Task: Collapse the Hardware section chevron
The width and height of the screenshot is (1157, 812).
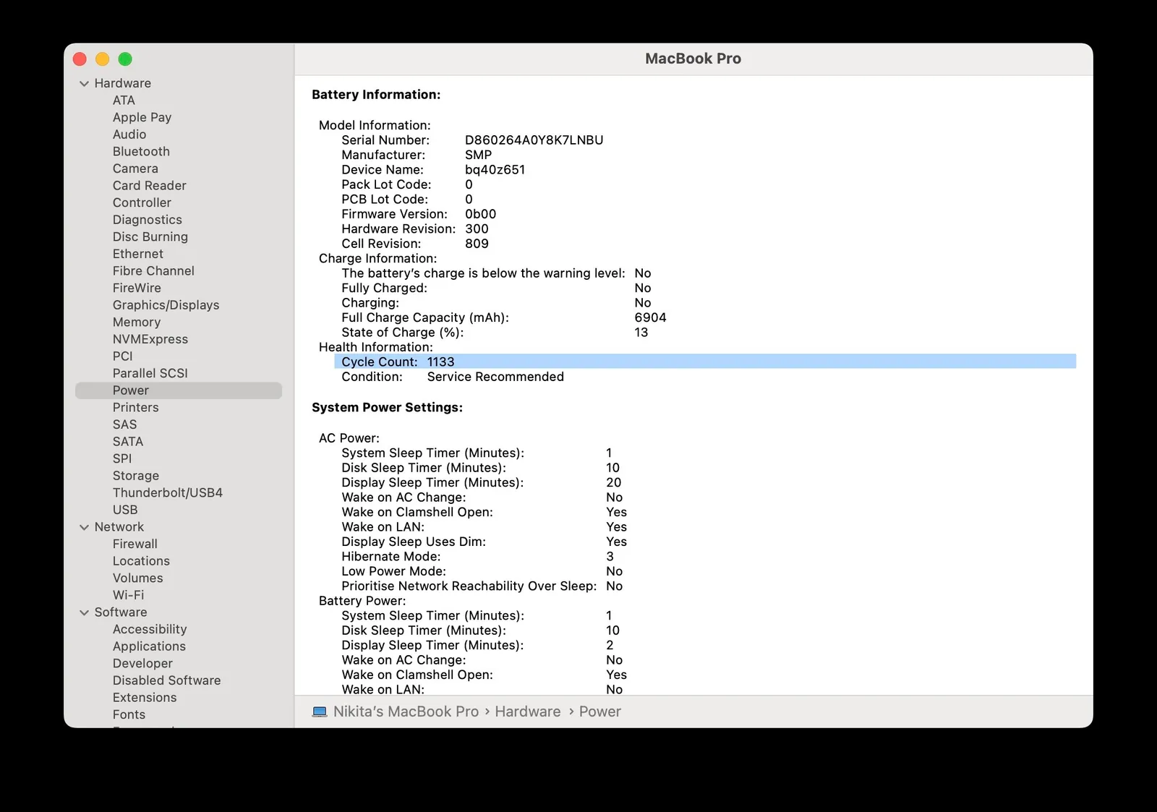Action: [x=84, y=84]
